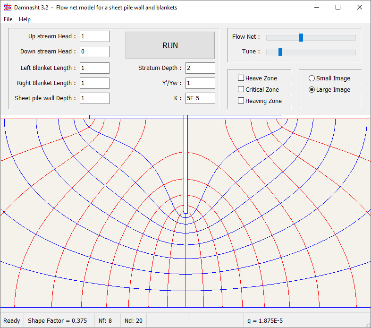Edit the Sheet pile wall Depth field

[94, 98]
